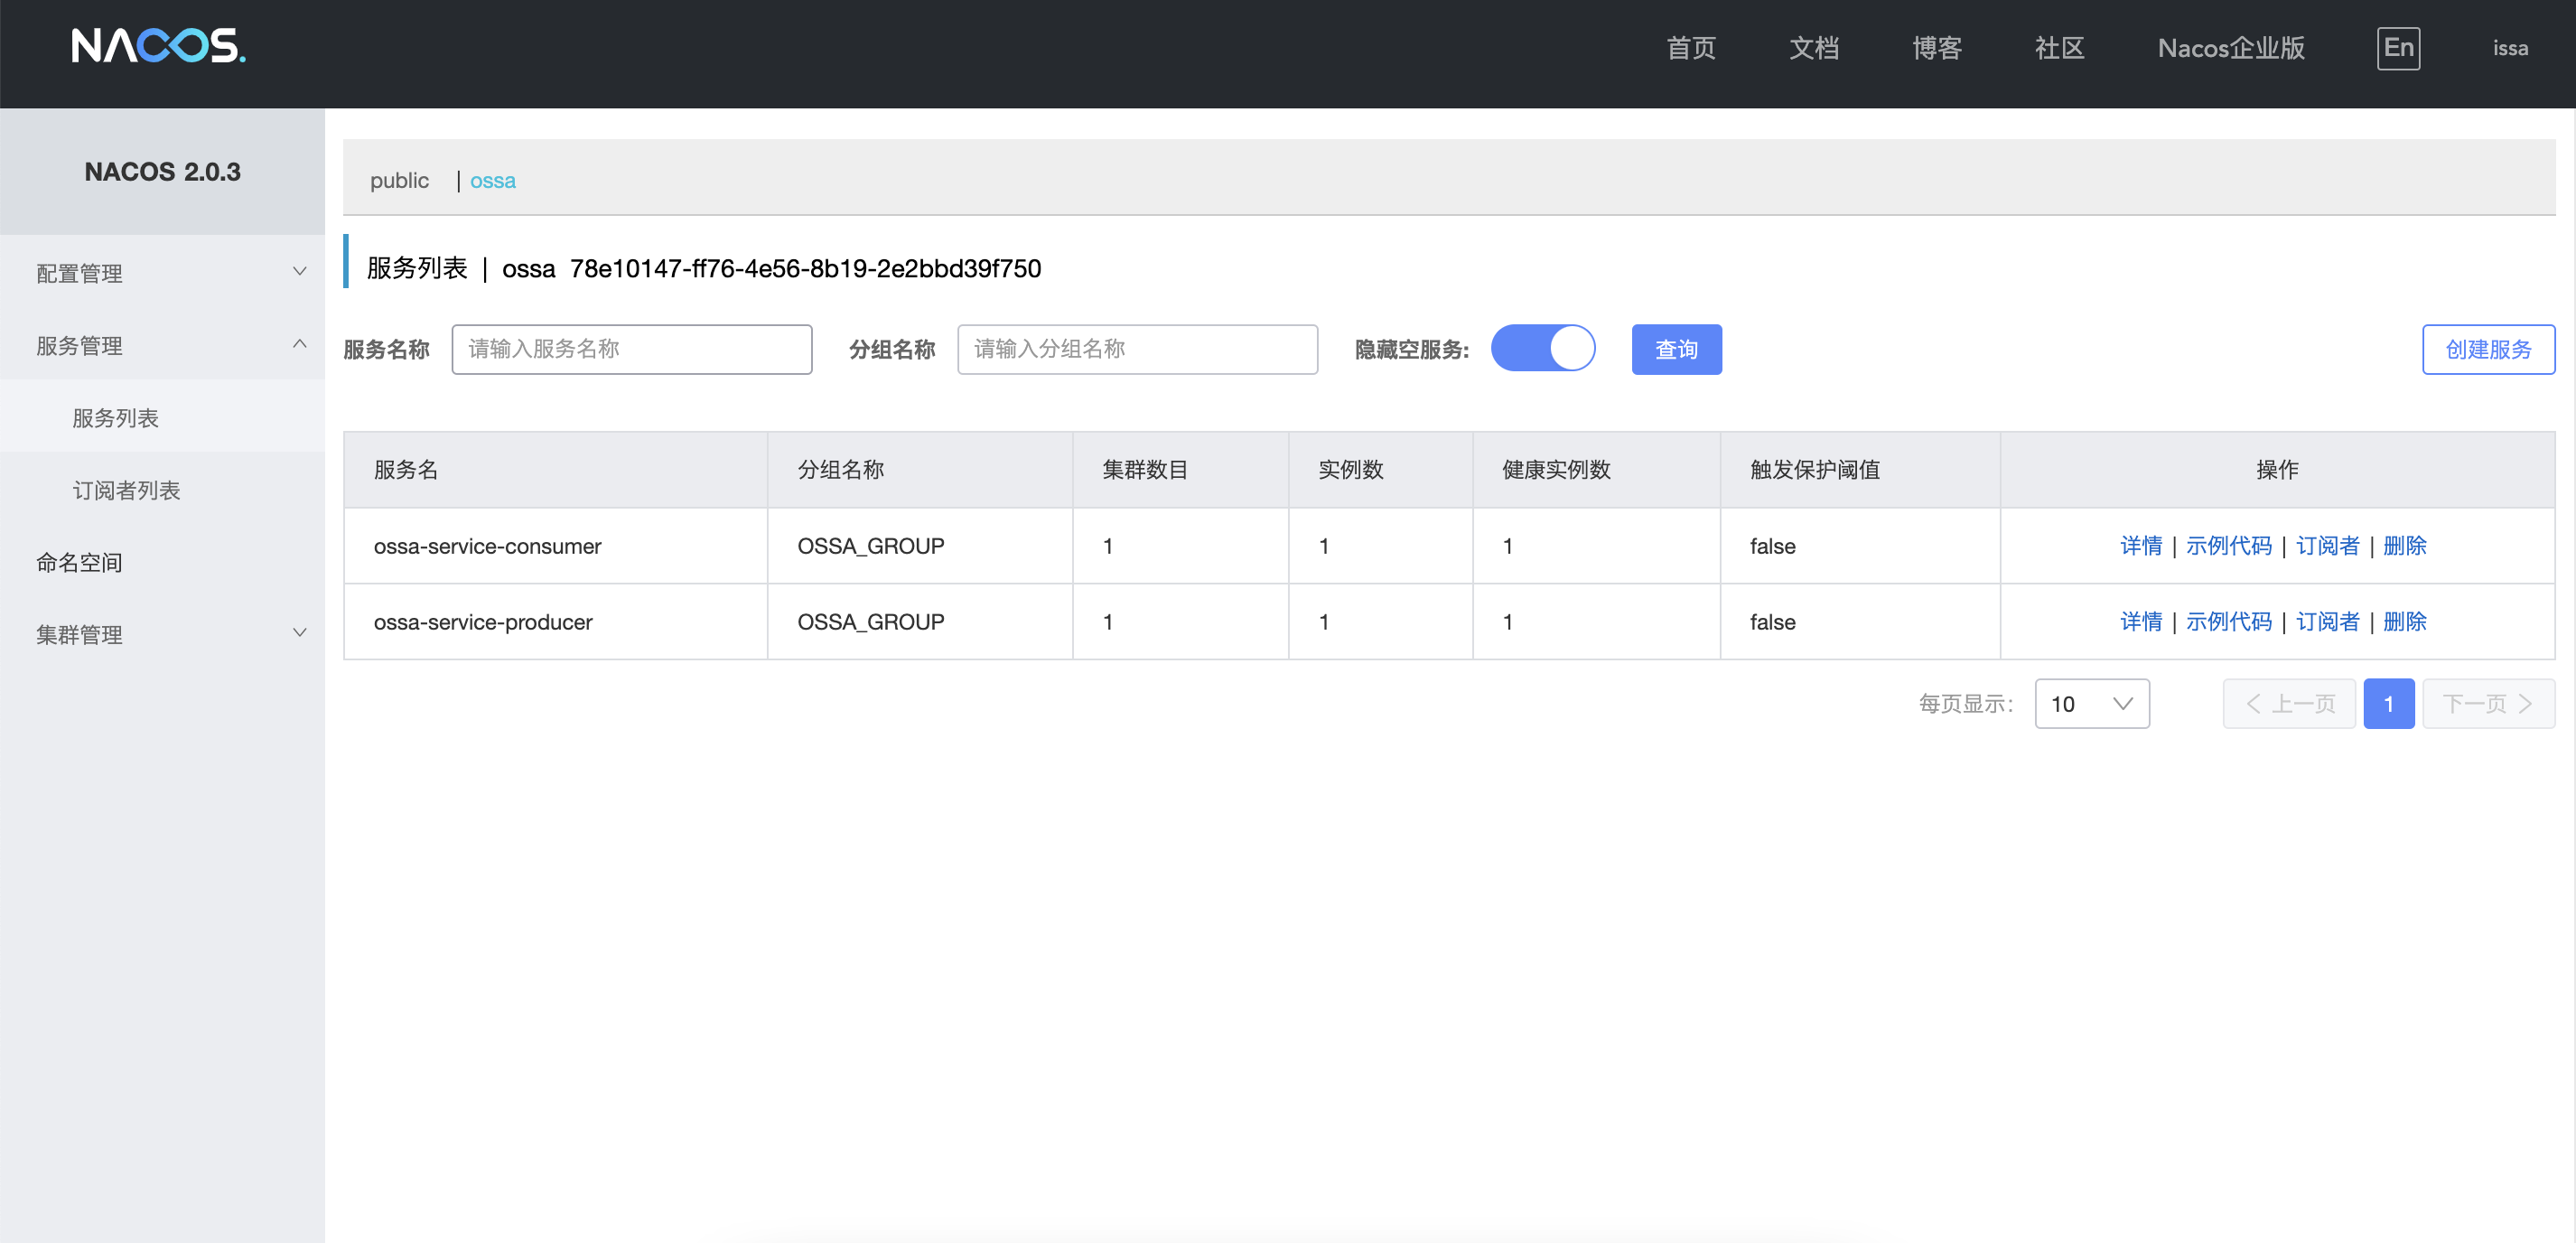2576x1243 pixels.
Task: Focus the 服务名称 input field
Action: coord(631,349)
